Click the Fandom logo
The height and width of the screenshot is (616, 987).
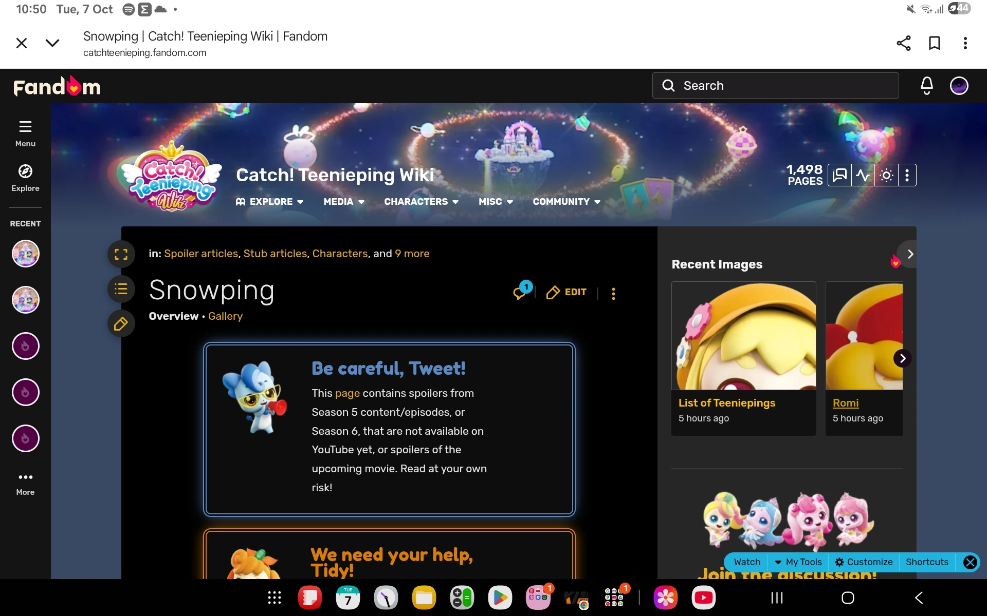click(57, 85)
